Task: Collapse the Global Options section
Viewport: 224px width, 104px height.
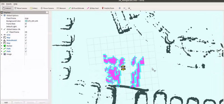Action: click(x=2, y=16)
